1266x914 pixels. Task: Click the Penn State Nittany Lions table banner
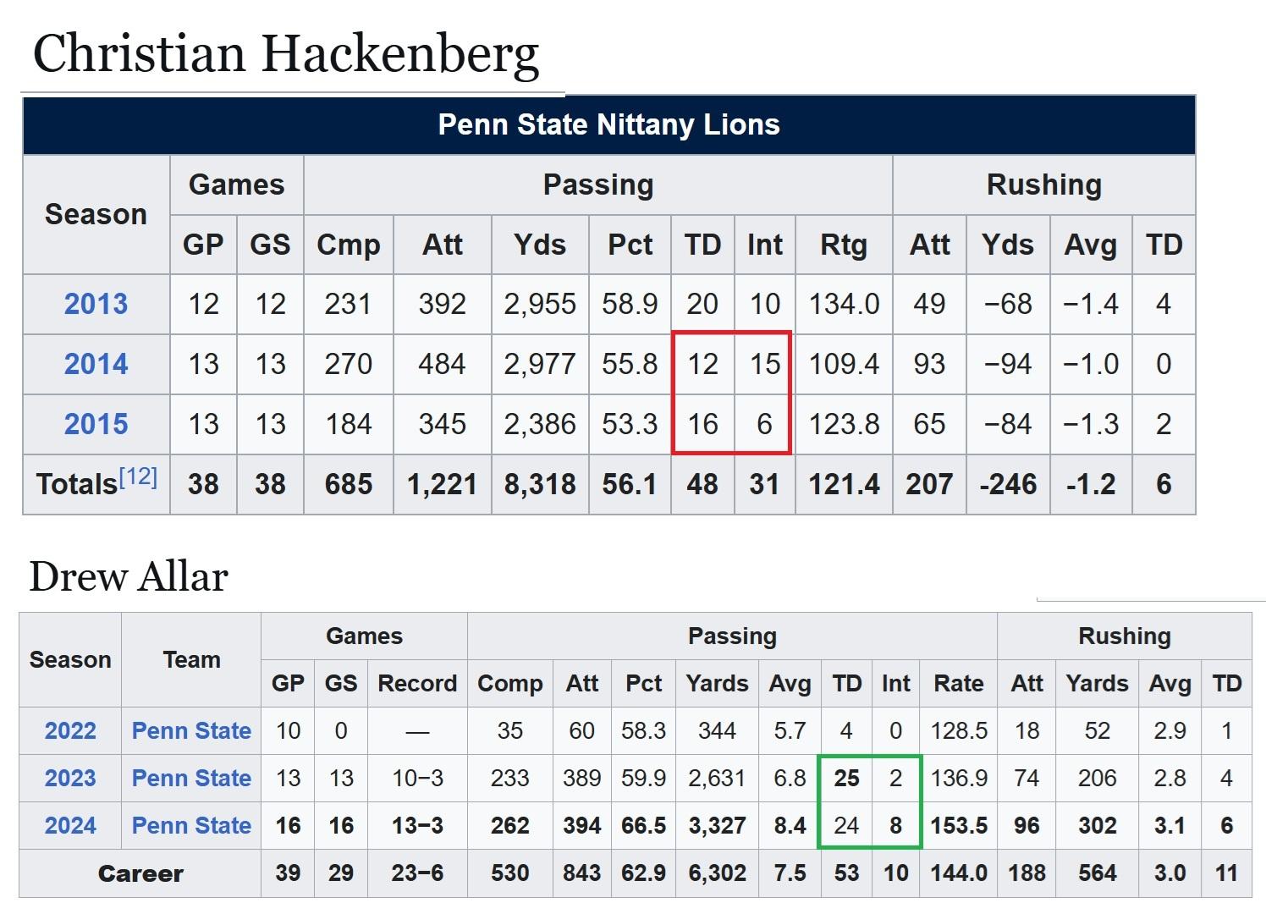(608, 124)
